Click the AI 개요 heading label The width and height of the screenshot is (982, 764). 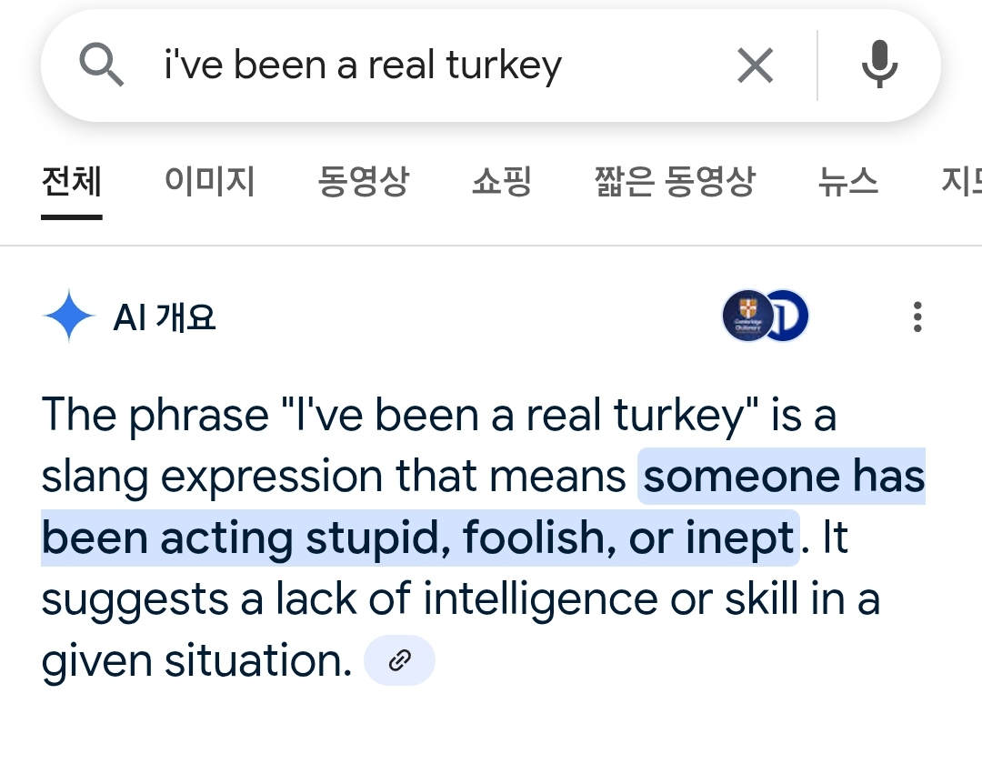[x=164, y=317]
